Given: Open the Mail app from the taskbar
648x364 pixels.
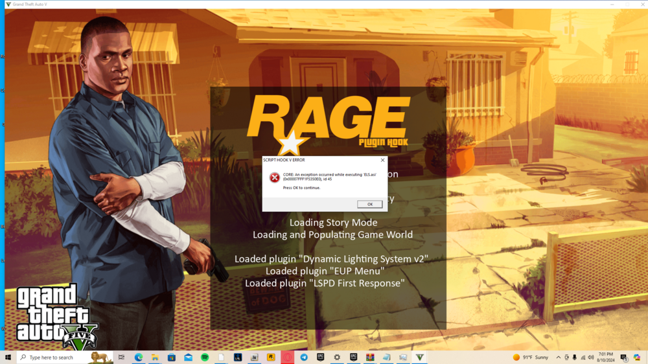Looking at the screenshot, I should point(188,358).
